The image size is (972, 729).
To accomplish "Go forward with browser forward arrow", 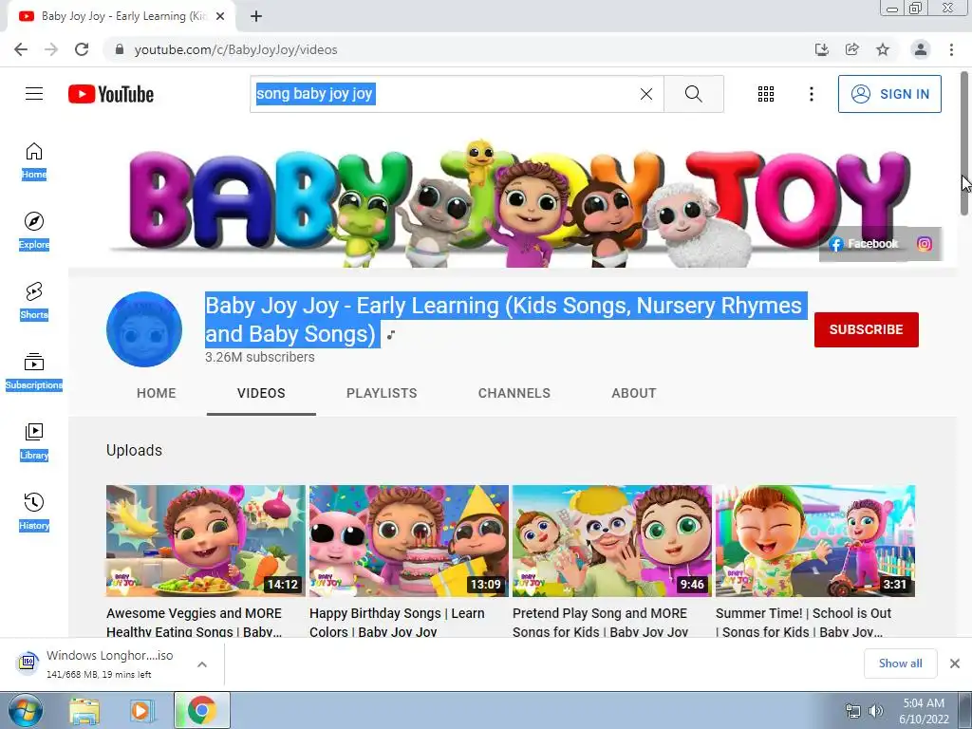I will click(x=51, y=49).
